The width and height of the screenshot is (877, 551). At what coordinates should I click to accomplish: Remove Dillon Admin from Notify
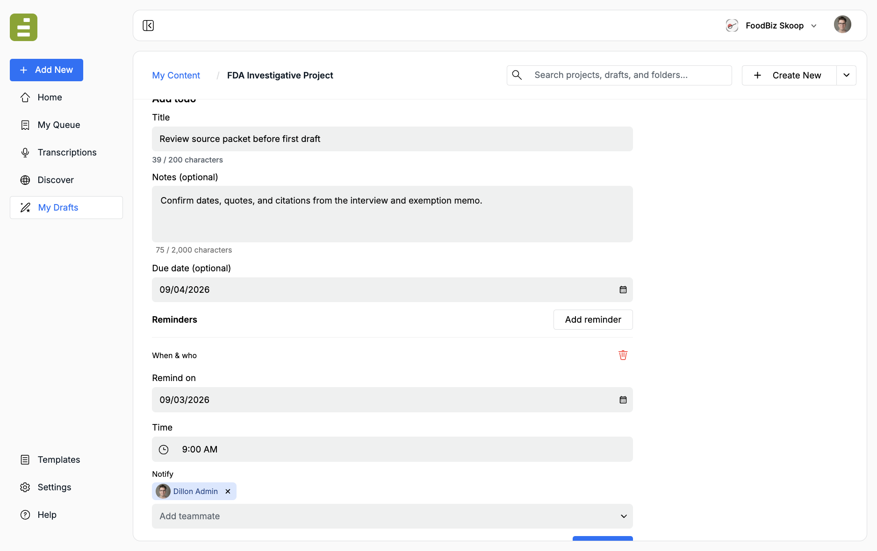click(228, 491)
